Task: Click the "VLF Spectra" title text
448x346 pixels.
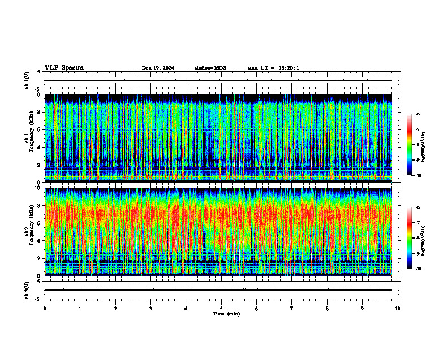Action: point(64,68)
